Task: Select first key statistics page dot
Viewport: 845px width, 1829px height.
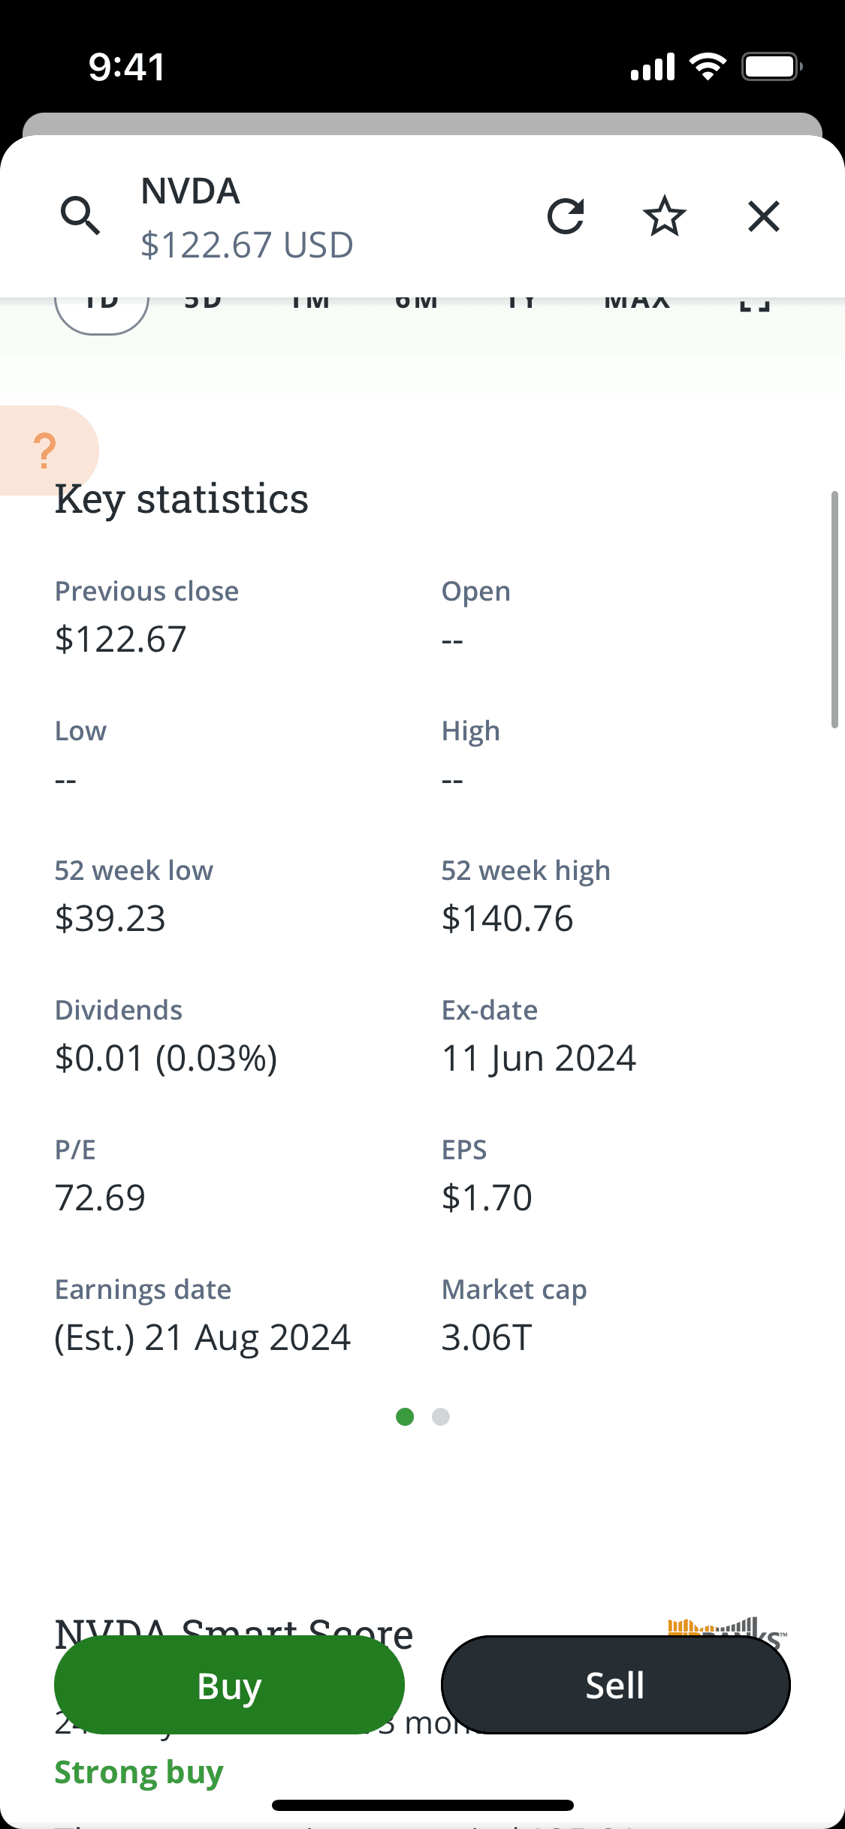Action: pos(405,1417)
